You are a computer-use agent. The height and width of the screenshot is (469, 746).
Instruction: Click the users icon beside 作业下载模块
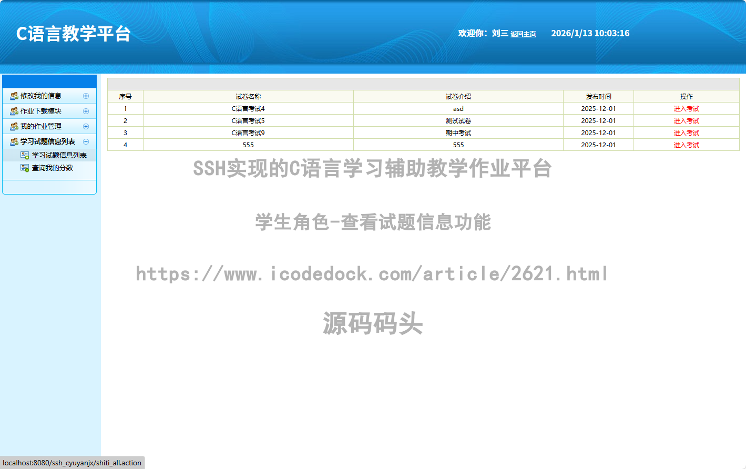pos(14,111)
